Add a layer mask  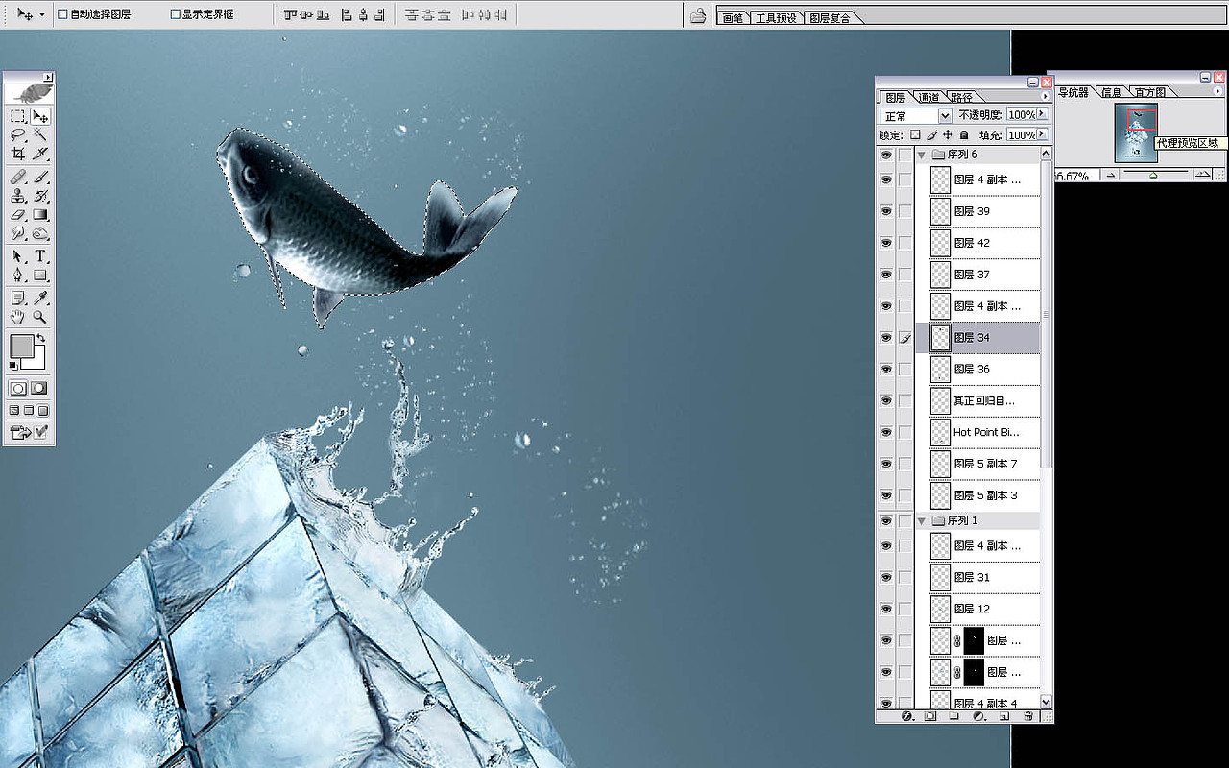(x=930, y=716)
